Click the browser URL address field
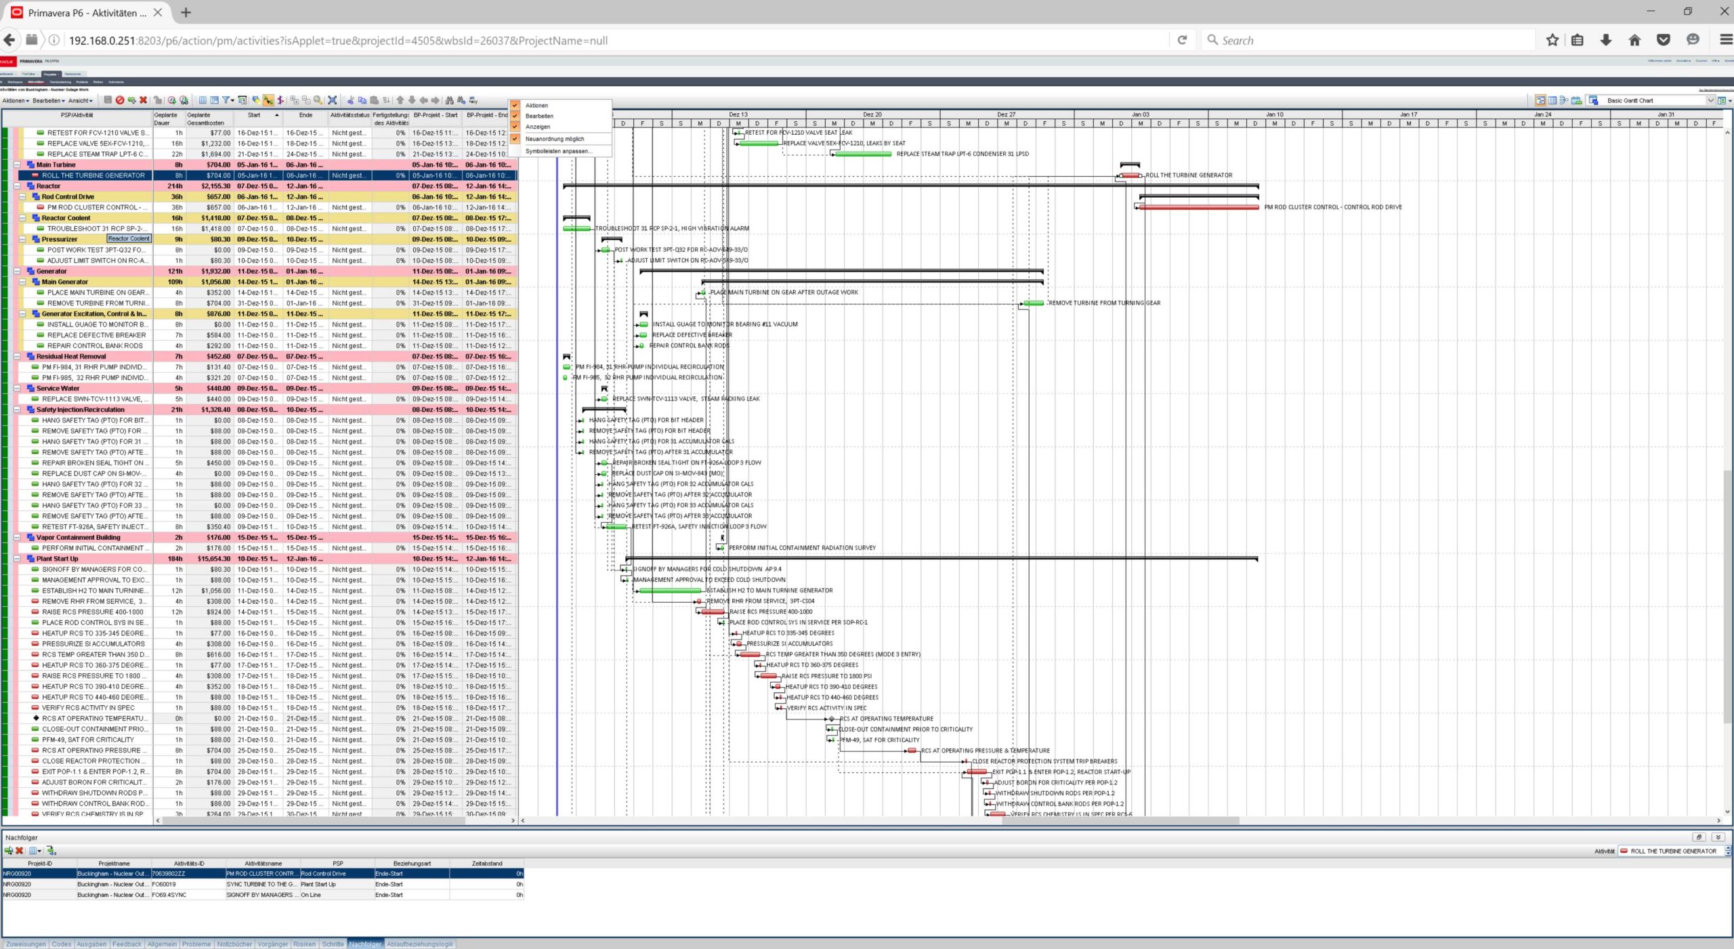Screen dimensions: 1734x949 coord(610,40)
